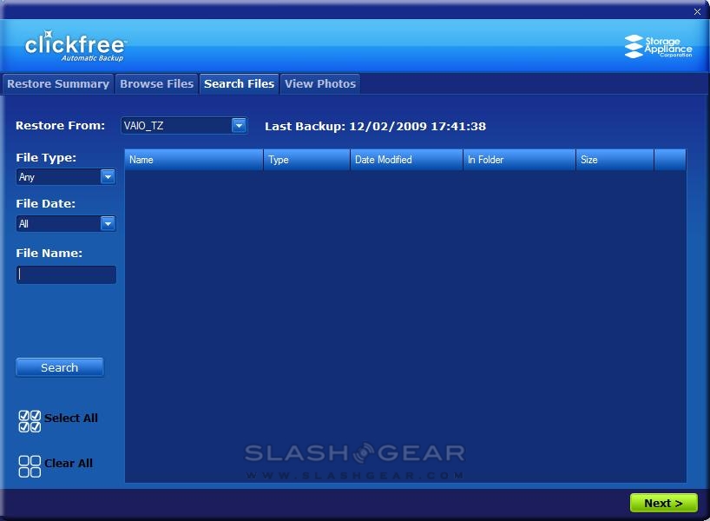Close the Clickfree window

[x=698, y=11]
